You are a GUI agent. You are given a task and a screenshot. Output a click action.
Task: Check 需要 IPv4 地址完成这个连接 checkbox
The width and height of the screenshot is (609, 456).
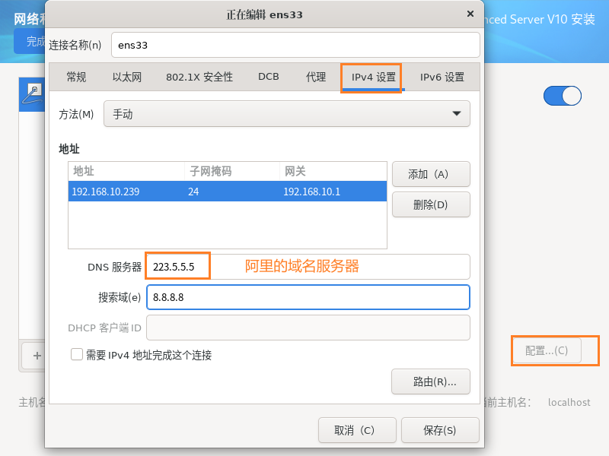click(x=77, y=354)
